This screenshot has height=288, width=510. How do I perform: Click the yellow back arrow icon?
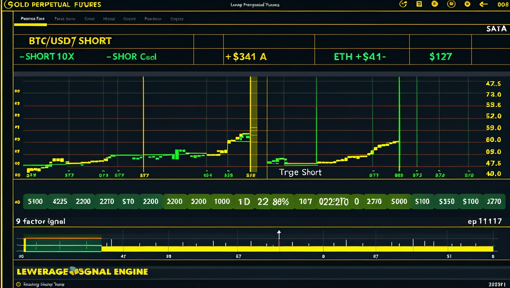tap(484, 4)
